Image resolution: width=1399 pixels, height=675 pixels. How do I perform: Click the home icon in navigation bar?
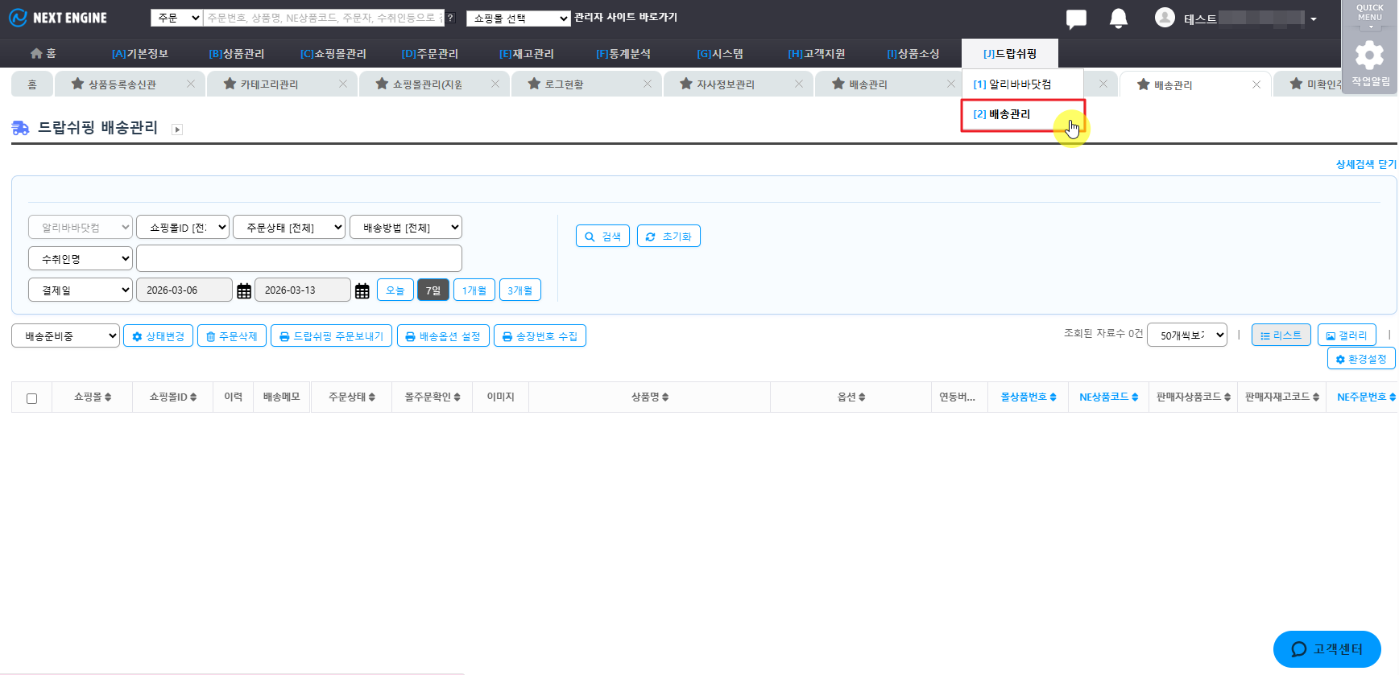point(36,53)
